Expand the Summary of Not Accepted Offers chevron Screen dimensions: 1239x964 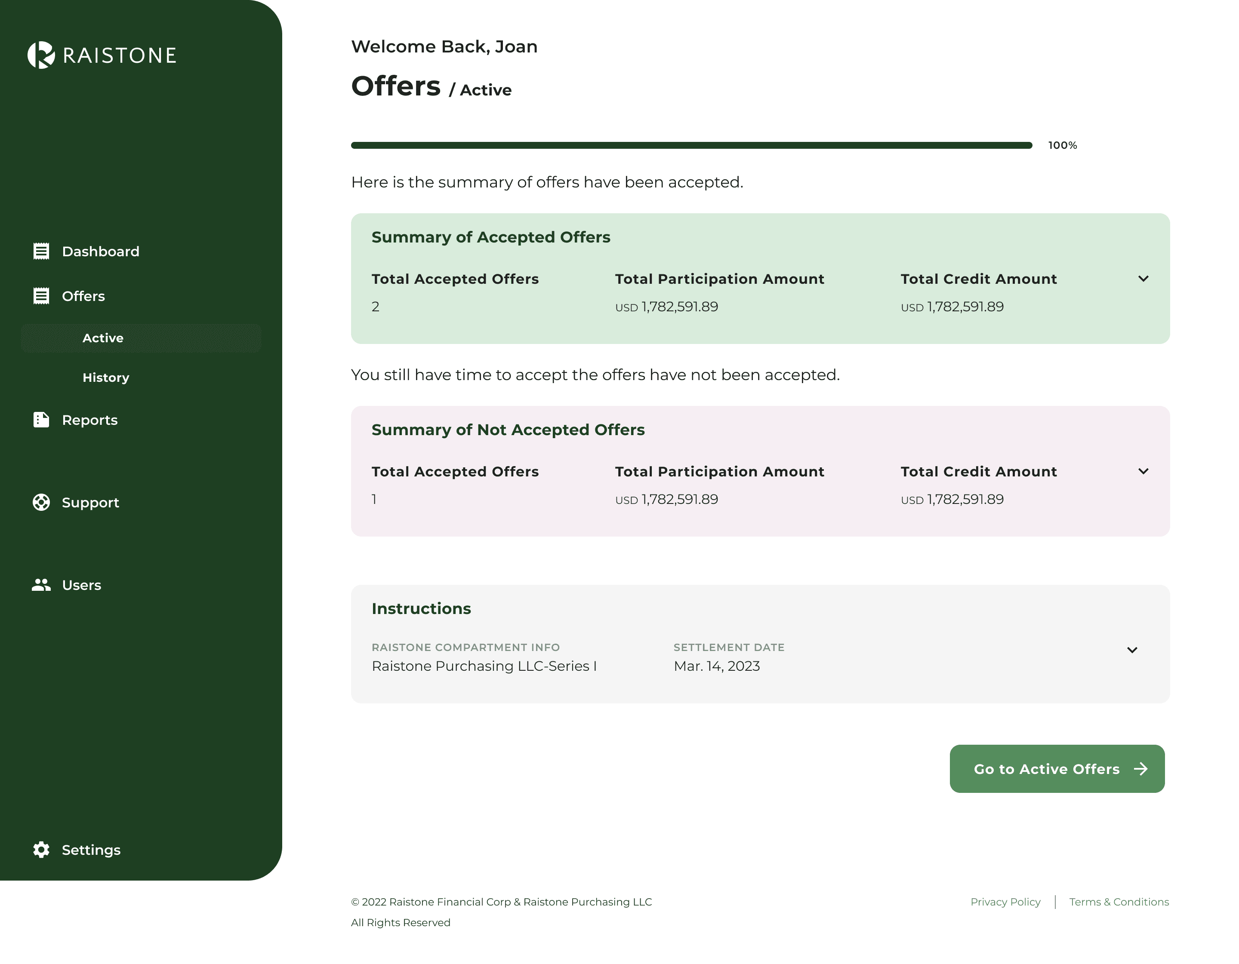click(1143, 472)
